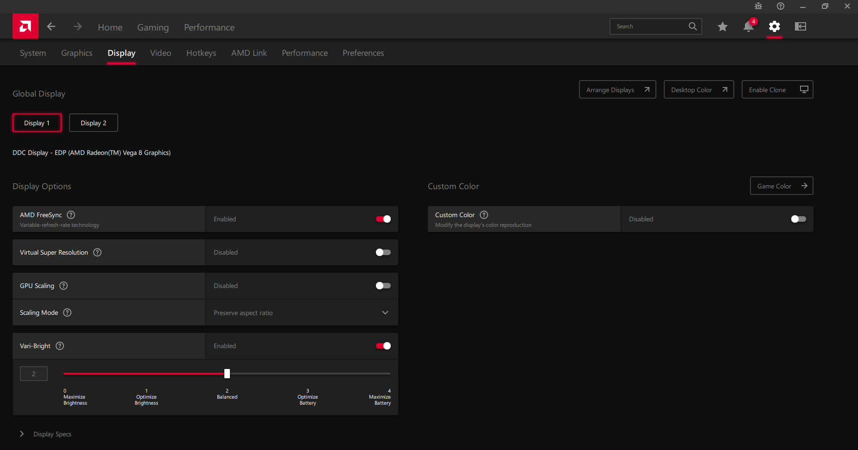Click Desktop Color button
The width and height of the screenshot is (858, 450).
click(x=699, y=89)
